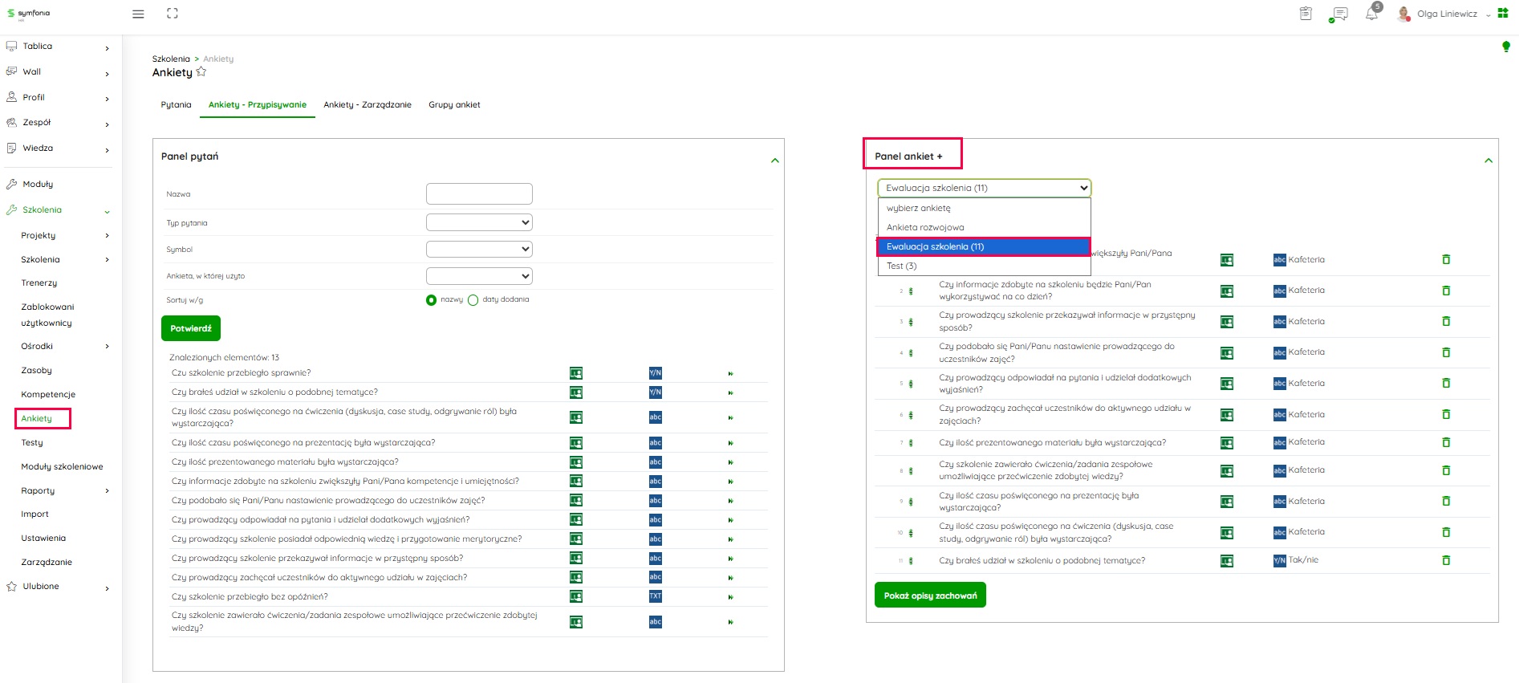Image resolution: width=1519 pixels, height=683 pixels.
Task: Mark Ankiety page as favorite star
Action: click(201, 72)
